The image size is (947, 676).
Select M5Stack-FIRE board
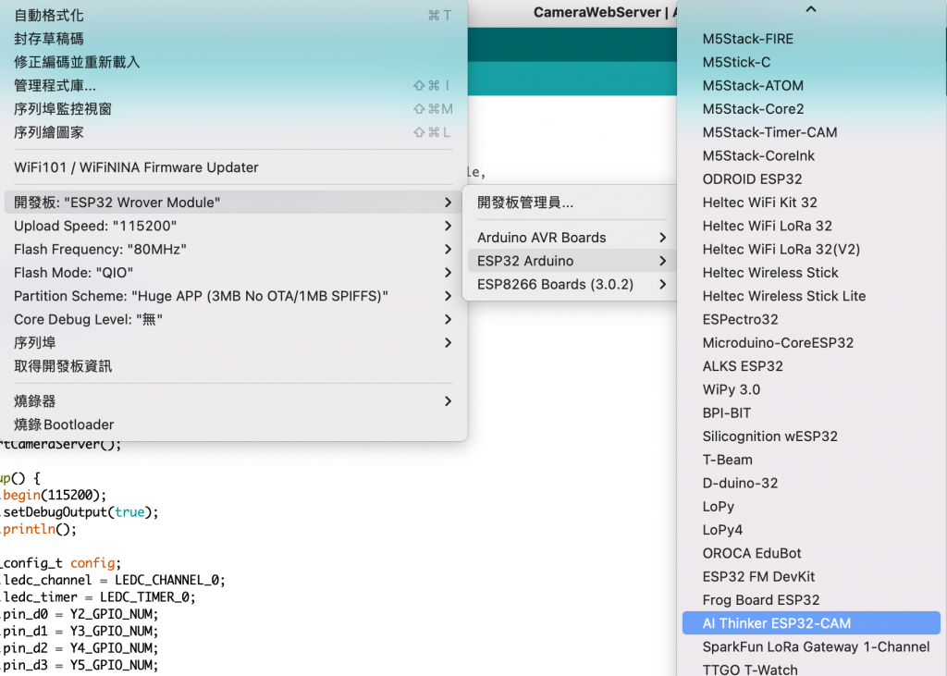[811, 39]
